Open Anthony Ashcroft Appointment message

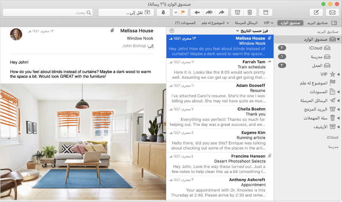(220, 187)
